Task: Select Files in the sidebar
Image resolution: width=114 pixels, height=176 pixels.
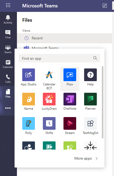Action: [x=8, y=93]
